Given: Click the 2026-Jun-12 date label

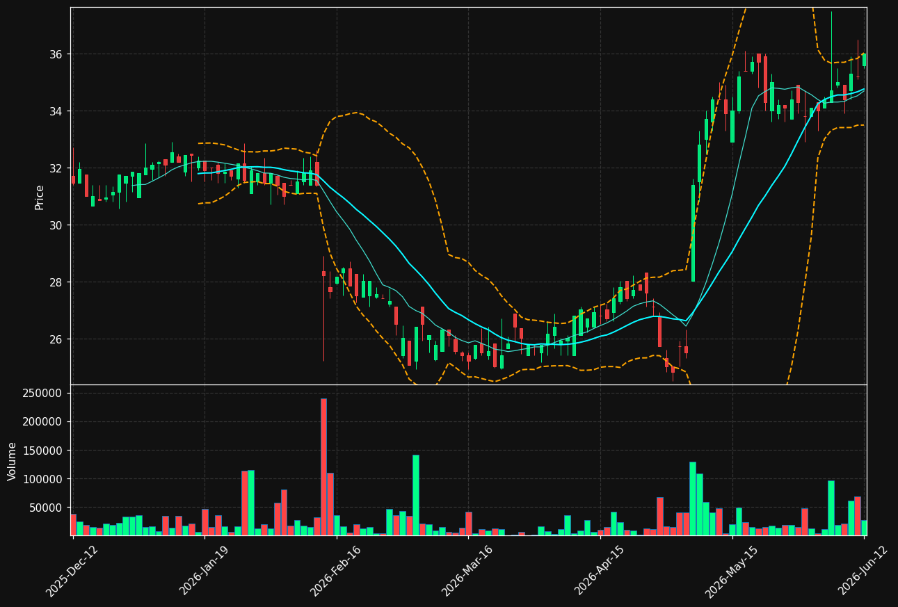Looking at the screenshot, I should click(x=863, y=571).
